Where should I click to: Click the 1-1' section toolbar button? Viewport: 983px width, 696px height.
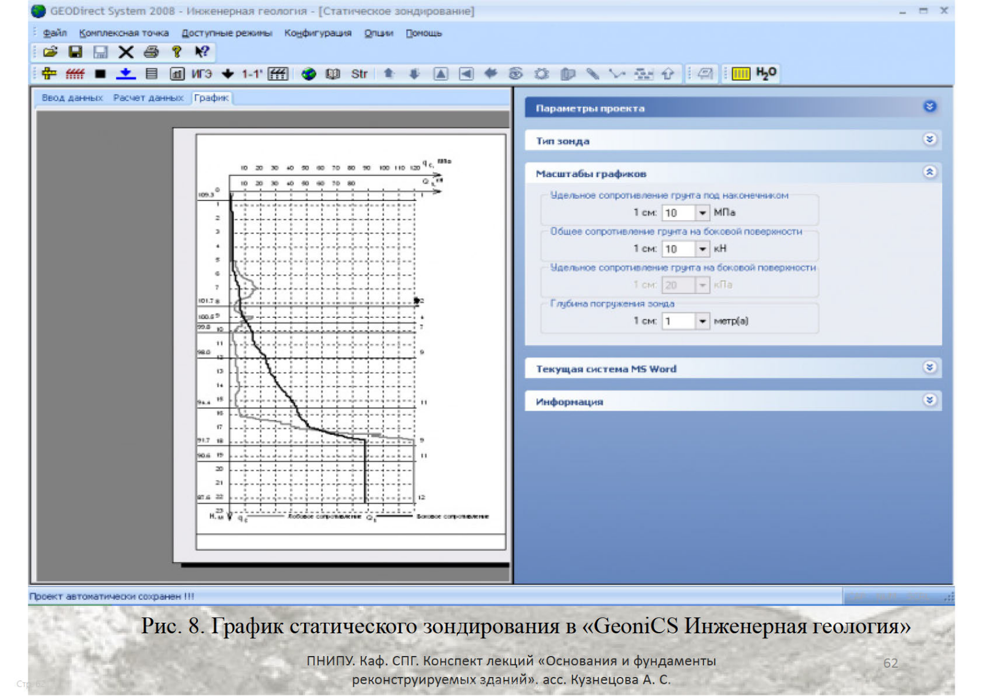click(x=251, y=74)
